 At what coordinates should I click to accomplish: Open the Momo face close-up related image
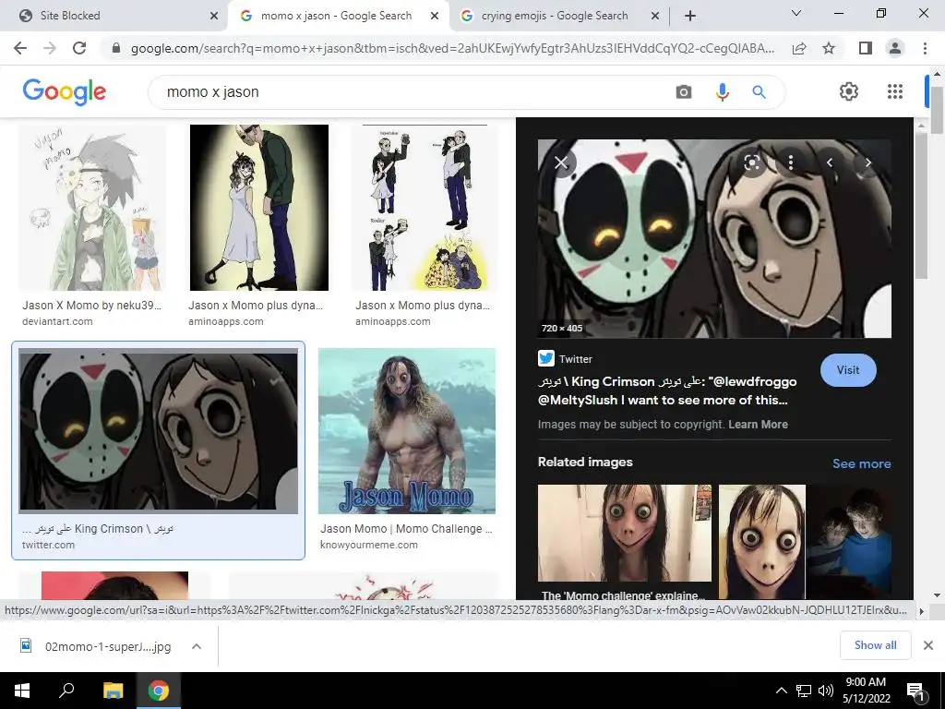pyautogui.click(x=761, y=541)
